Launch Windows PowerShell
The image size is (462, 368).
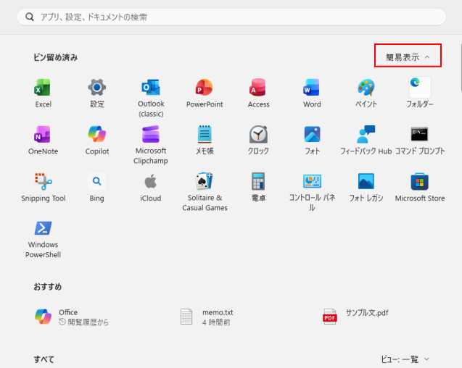(x=43, y=239)
